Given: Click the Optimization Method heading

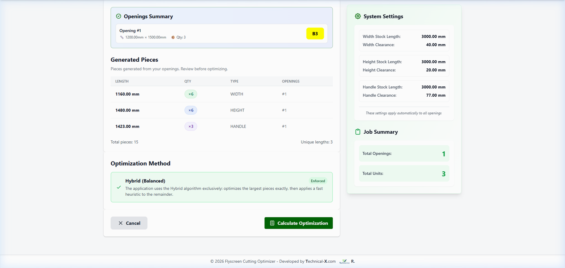Looking at the screenshot, I should (141, 164).
